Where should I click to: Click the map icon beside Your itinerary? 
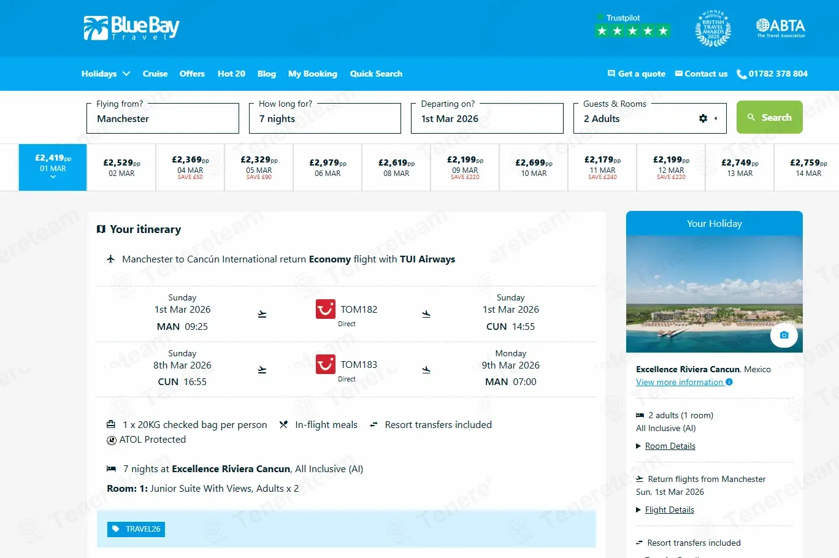pos(101,229)
